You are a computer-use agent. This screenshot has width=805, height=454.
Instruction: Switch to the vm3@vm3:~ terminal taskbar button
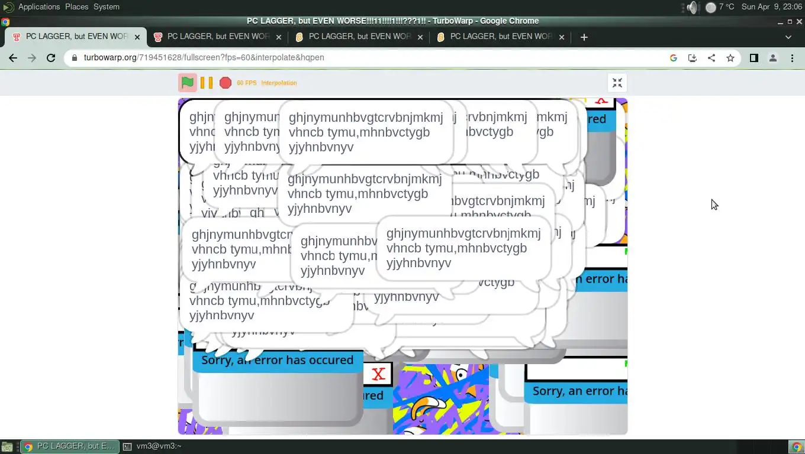153,446
